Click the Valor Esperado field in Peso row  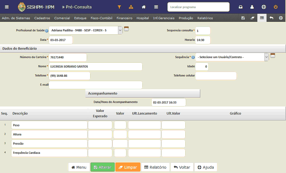100,125
